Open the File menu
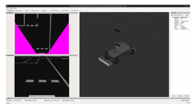 coord(8,8)
